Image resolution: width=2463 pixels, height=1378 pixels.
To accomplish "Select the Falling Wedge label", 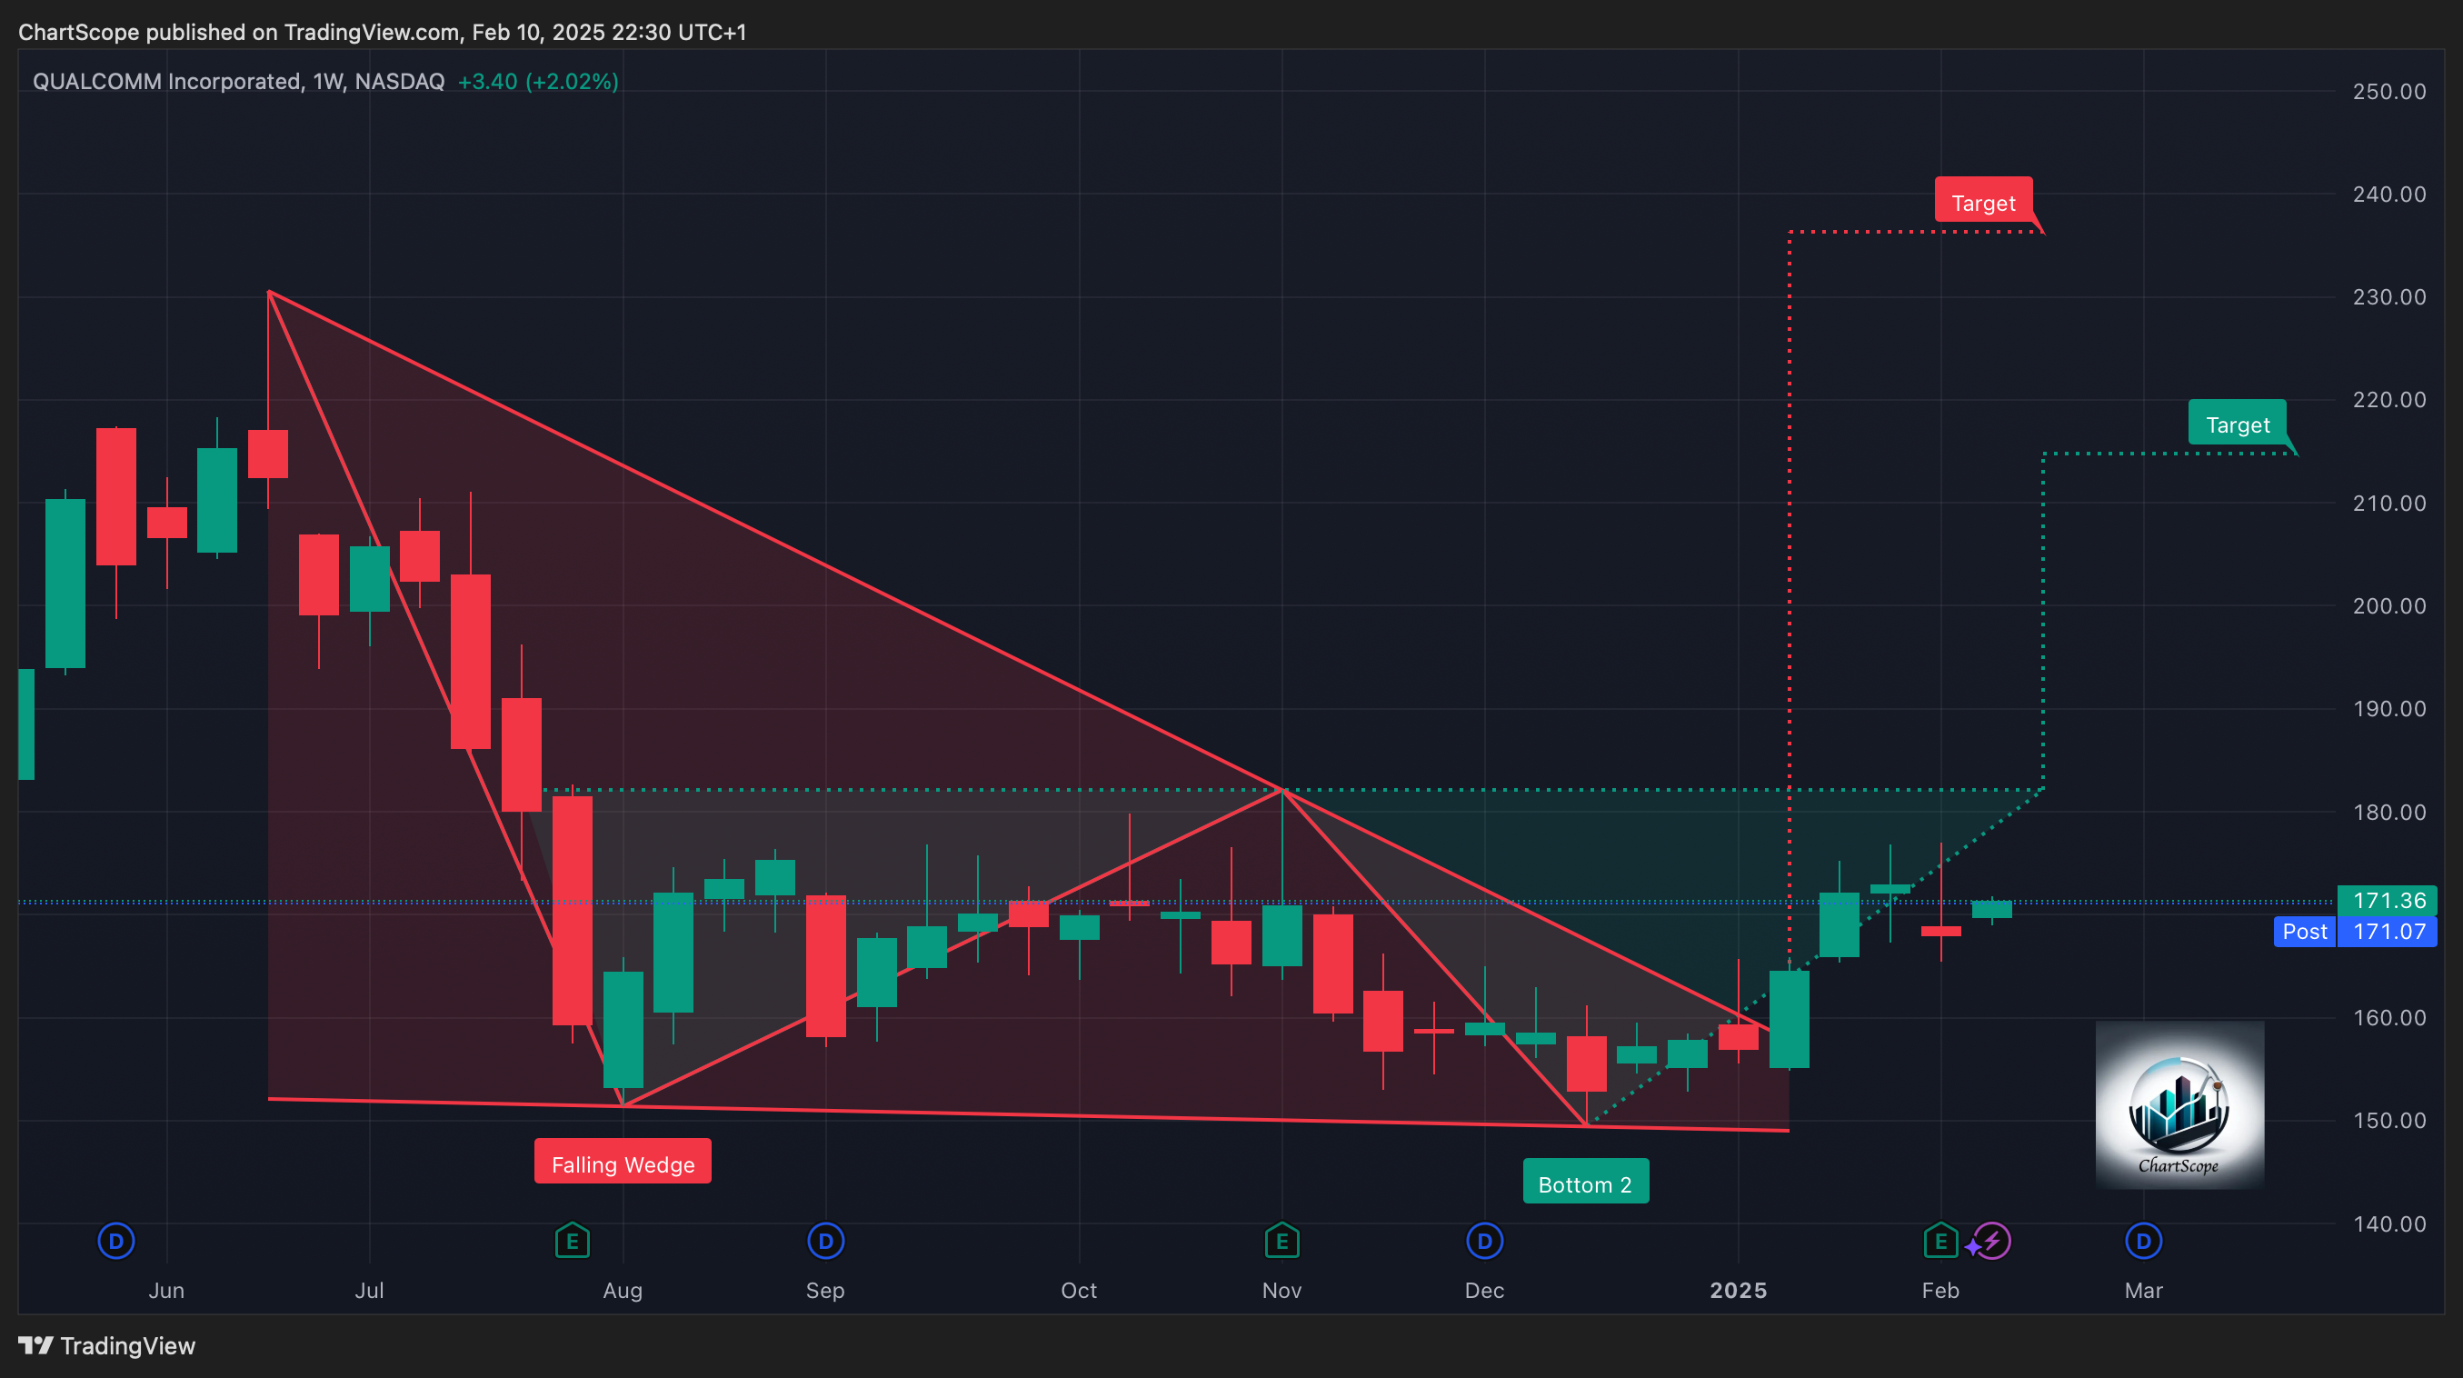I will 623,1163.
